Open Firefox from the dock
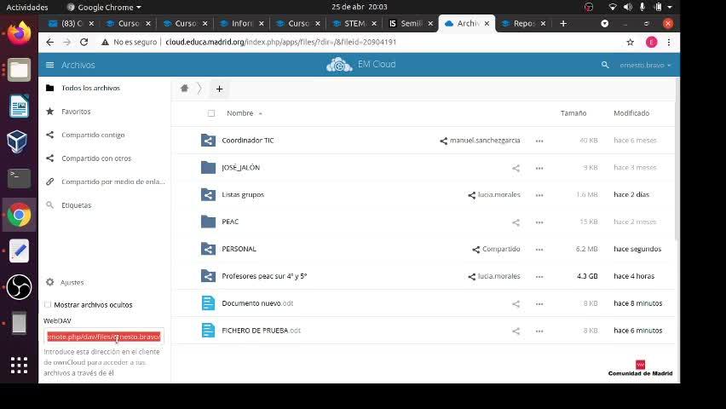 click(x=19, y=33)
